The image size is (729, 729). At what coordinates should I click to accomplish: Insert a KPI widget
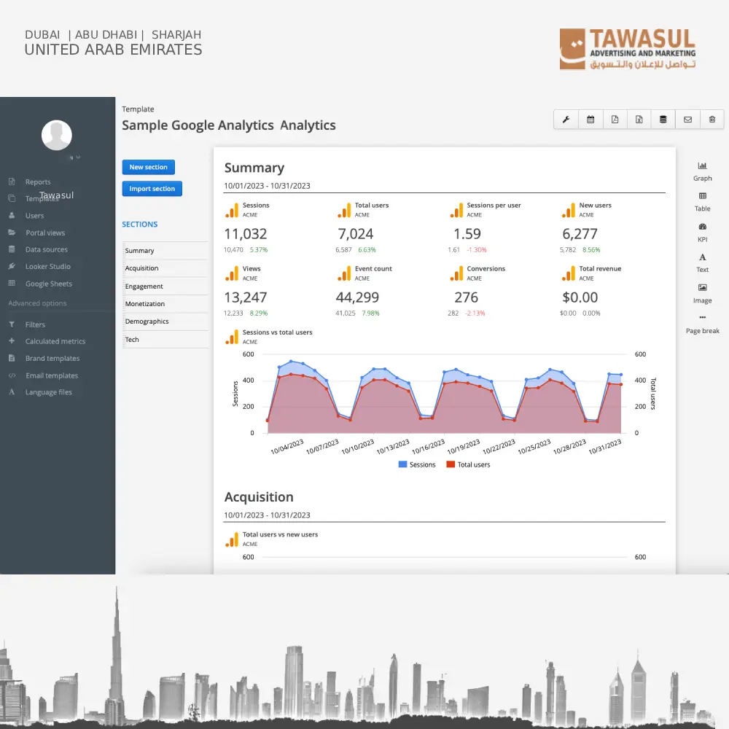[x=701, y=233]
